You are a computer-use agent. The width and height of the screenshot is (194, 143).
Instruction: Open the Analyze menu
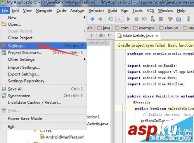click(x=77, y=10)
